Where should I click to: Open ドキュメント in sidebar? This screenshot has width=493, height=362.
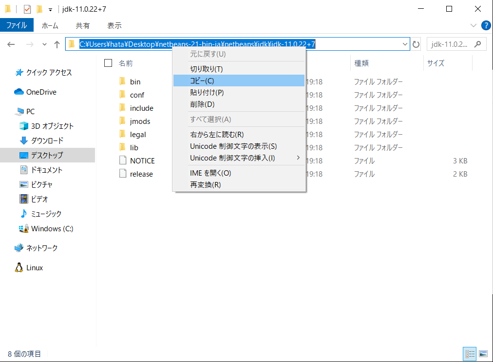click(x=41, y=170)
